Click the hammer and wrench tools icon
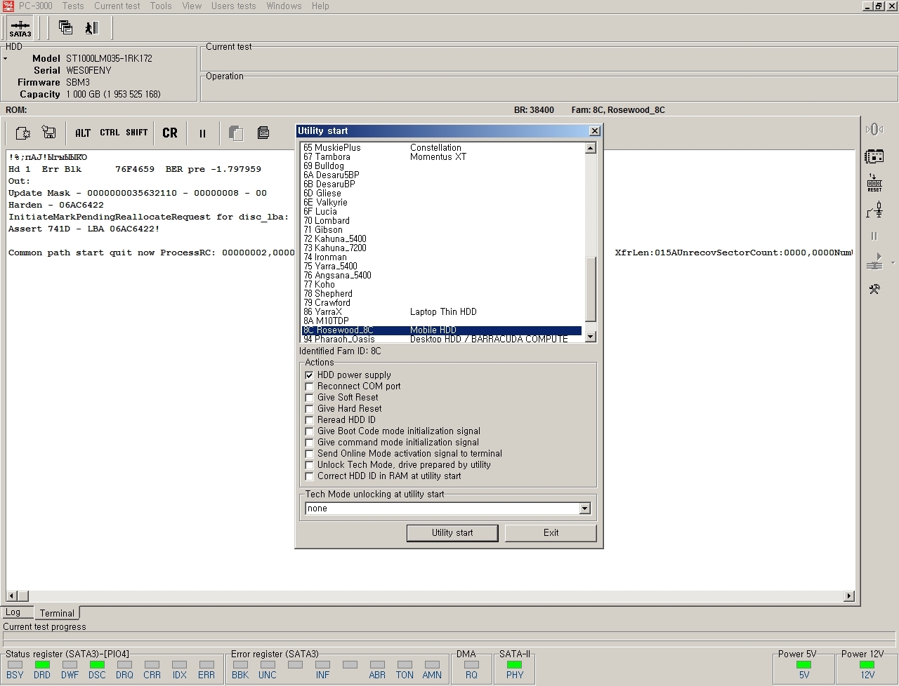This screenshot has height=686, width=899. tap(874, 289)
